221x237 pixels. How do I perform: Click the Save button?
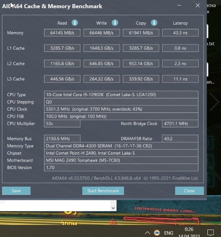coord(16,191)
